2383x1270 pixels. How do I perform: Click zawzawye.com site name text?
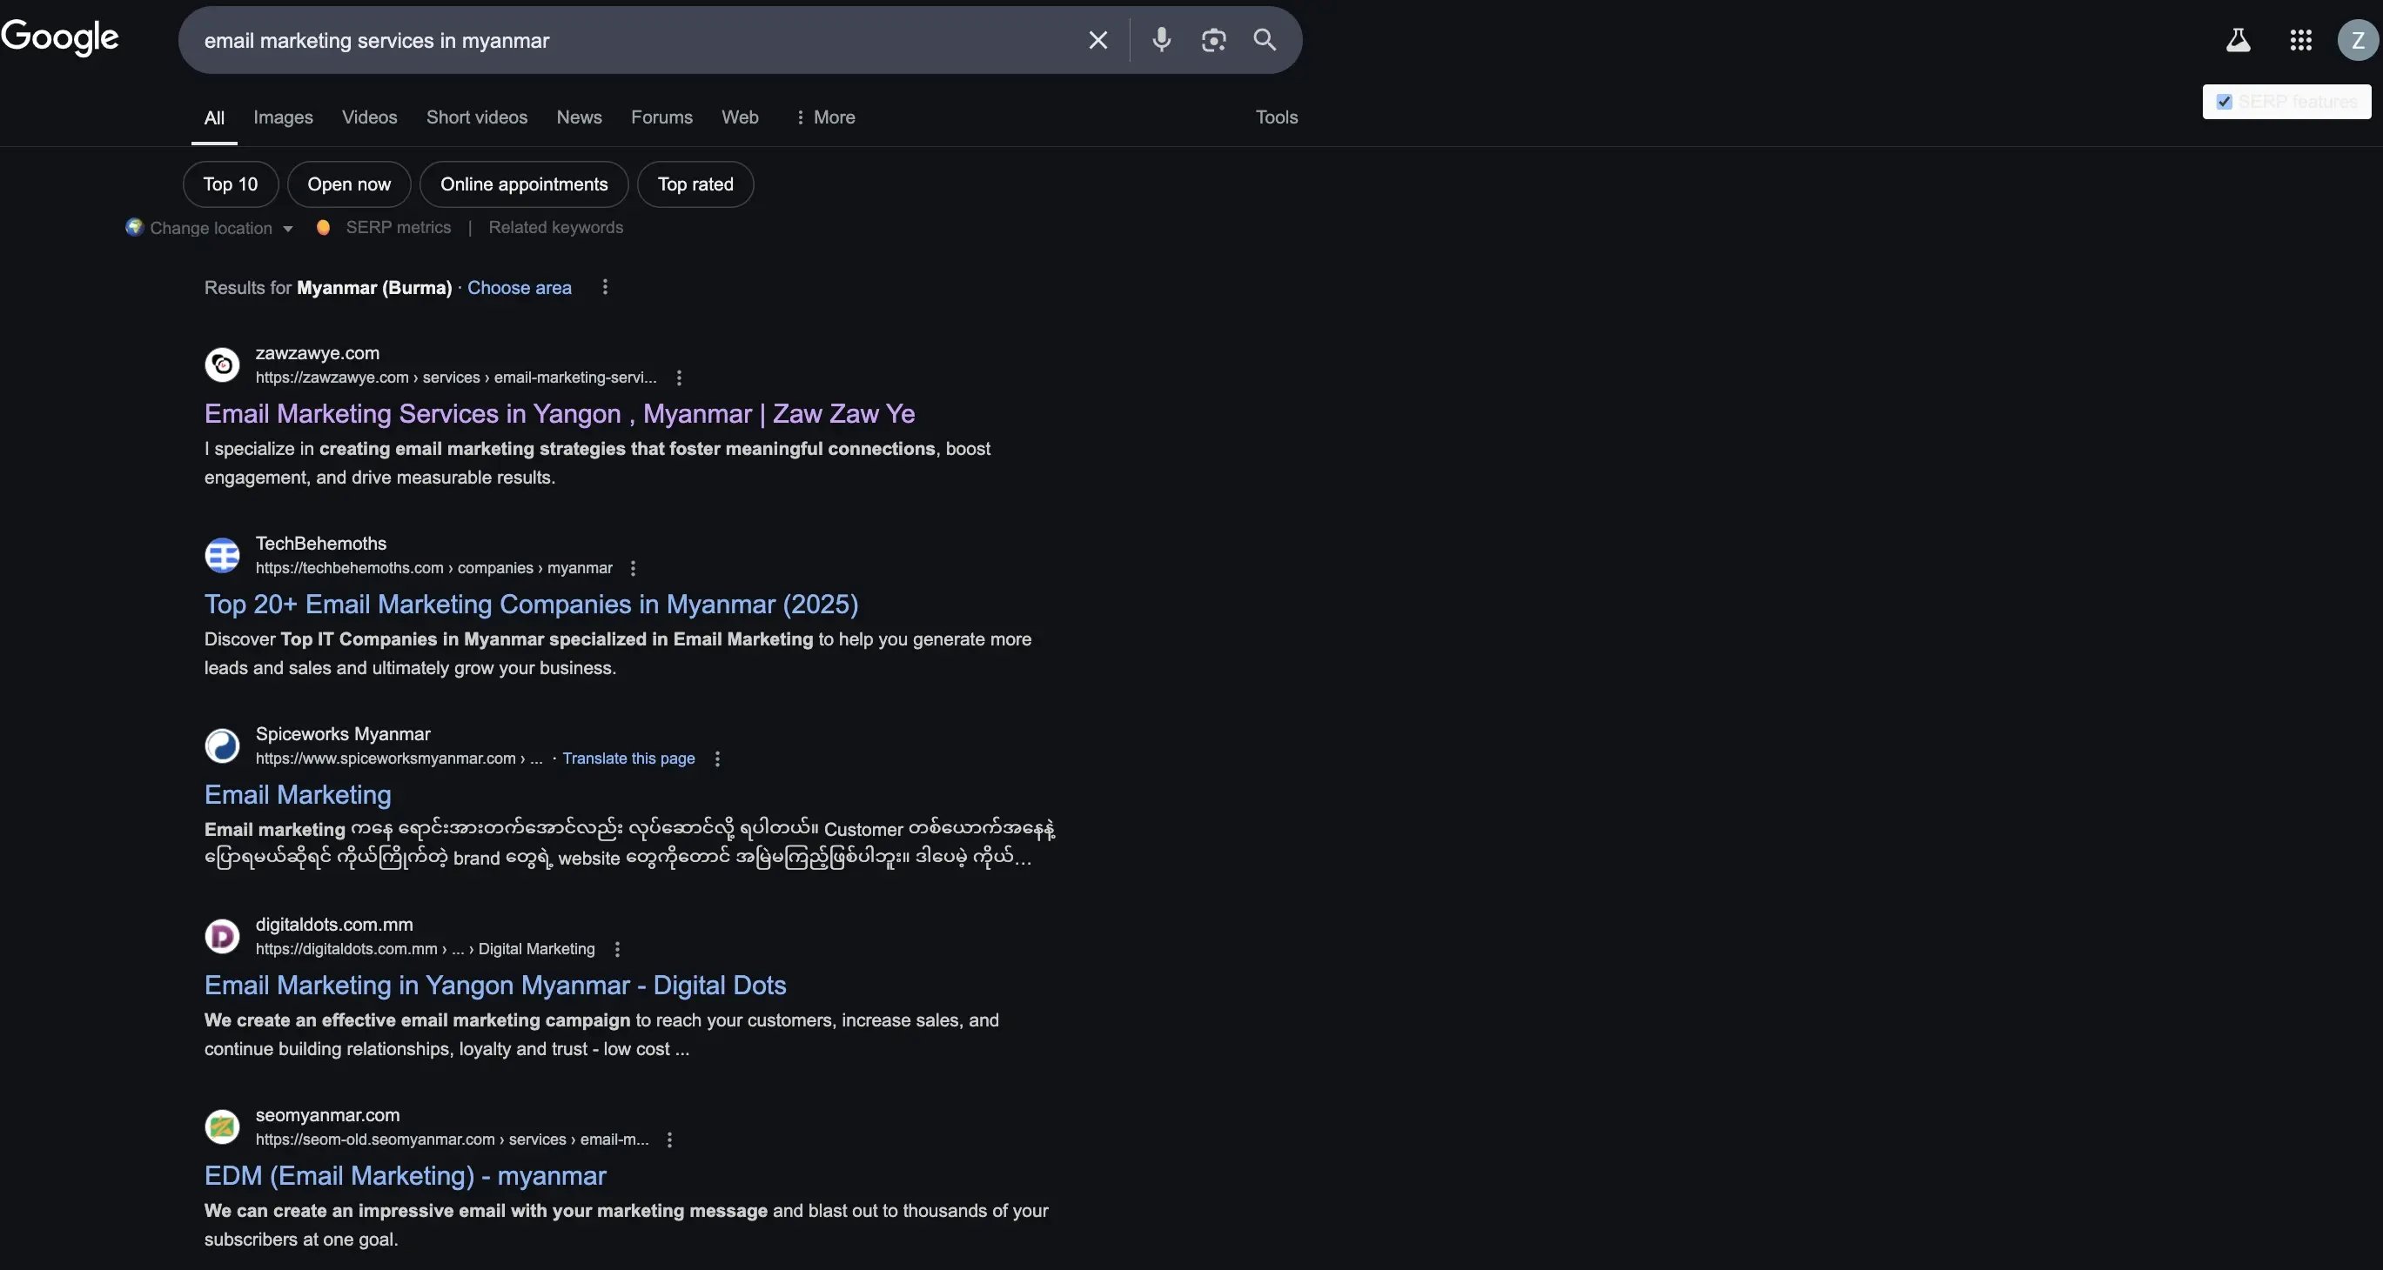(318, 353)
